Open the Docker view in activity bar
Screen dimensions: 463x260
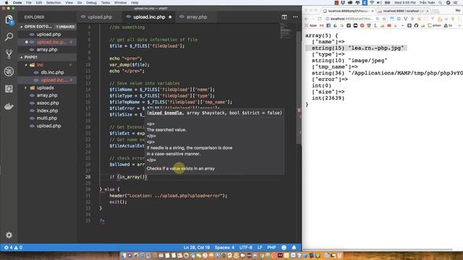(x=9, y=106)
